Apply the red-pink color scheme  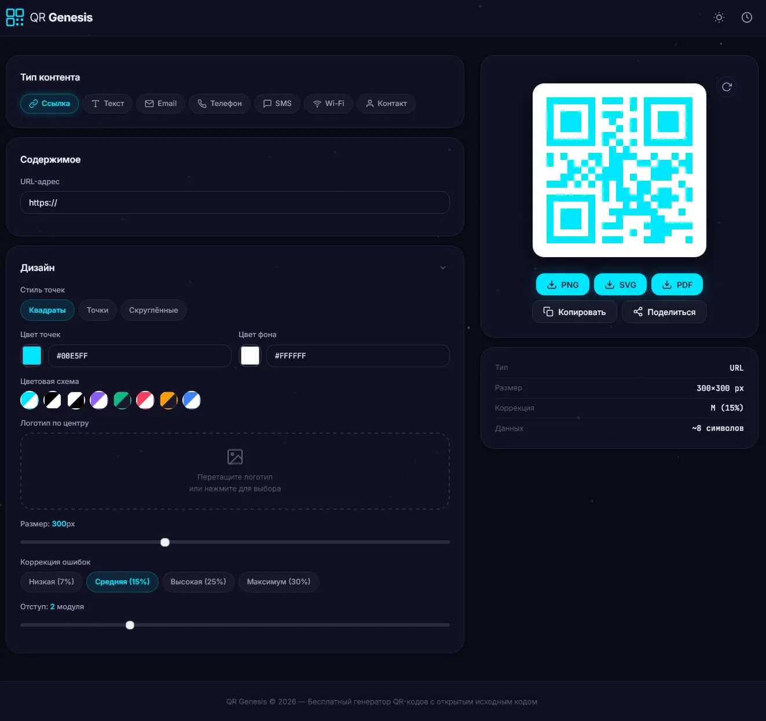pyautogui.click(x=145, y=400)
